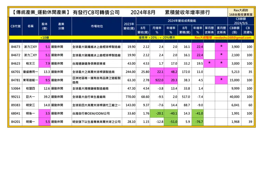Click the CB代號 column header
Viewport: 260px width, 184px height.
click(15, 26)
